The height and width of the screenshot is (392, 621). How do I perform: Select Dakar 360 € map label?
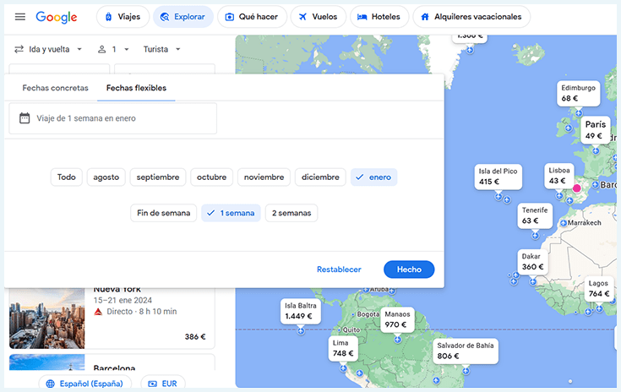532,262
